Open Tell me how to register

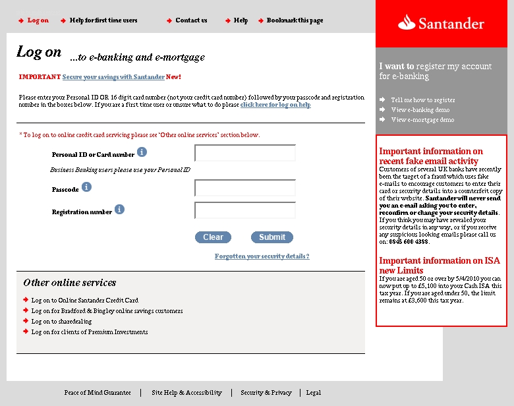click(423, 100)
